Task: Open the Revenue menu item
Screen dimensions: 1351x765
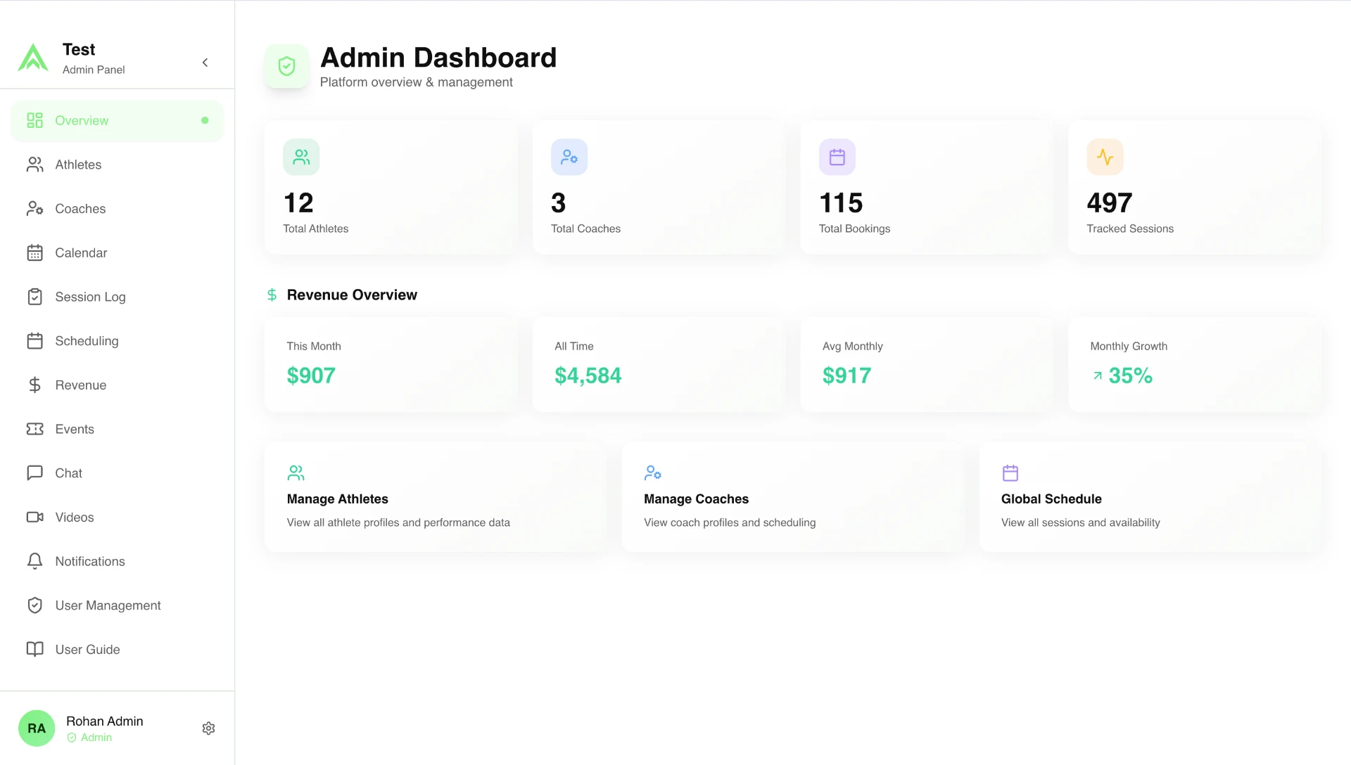Action: click(x=118, y=385)
